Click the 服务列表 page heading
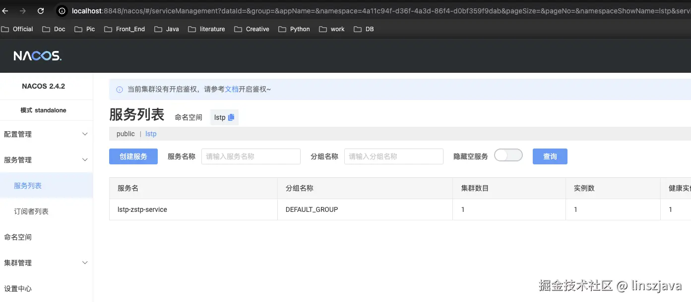 [136, 115]
